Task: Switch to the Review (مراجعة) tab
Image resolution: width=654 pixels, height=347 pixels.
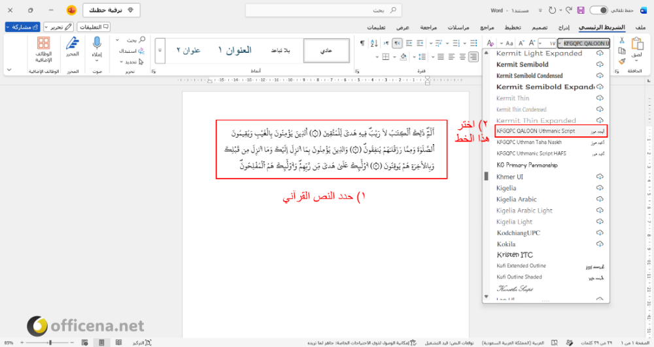Action: pyautogui.click(x=428, y=27)
